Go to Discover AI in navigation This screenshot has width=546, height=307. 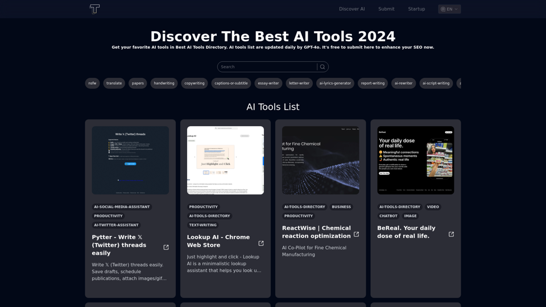tap(351, 9)
